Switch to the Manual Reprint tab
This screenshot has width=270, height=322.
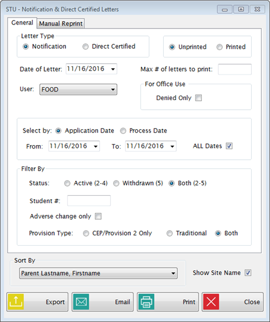point(61,24)
